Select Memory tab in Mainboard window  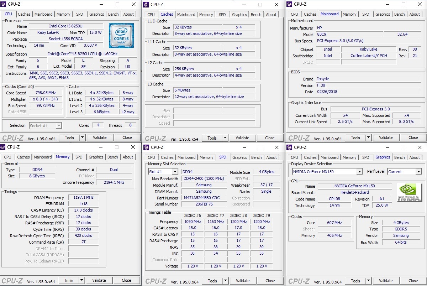pos(349,14)
